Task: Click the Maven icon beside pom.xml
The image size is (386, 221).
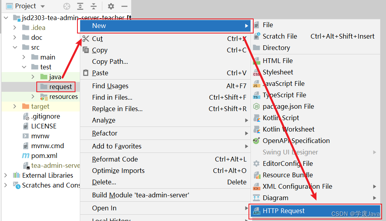Action: click(26, 156)
